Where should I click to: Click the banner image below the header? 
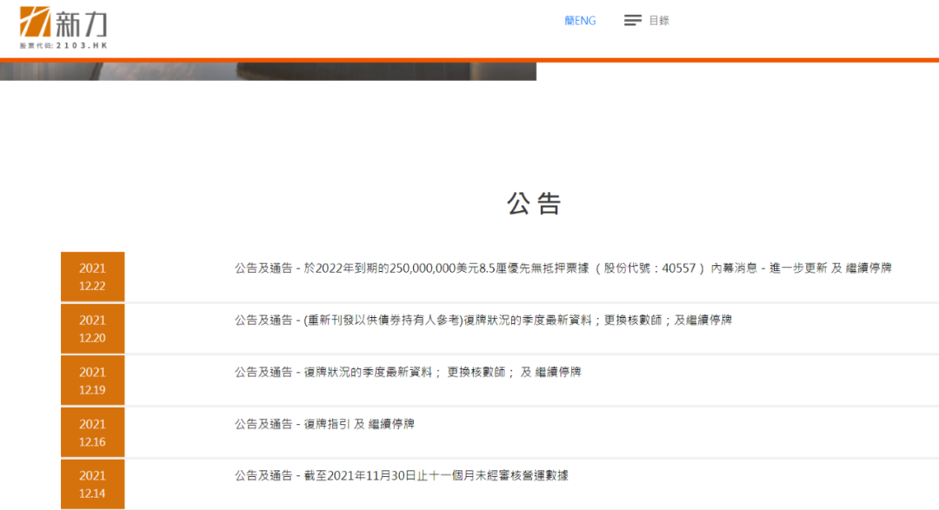point(268,71)
